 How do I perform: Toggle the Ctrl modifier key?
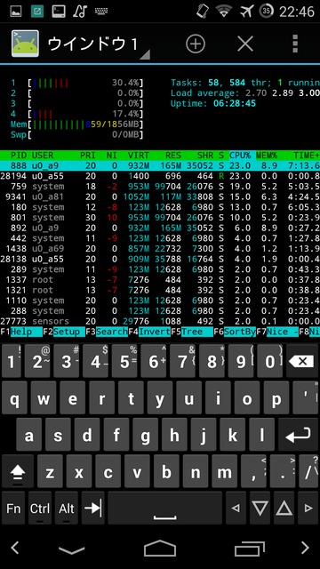pos(40,509)
